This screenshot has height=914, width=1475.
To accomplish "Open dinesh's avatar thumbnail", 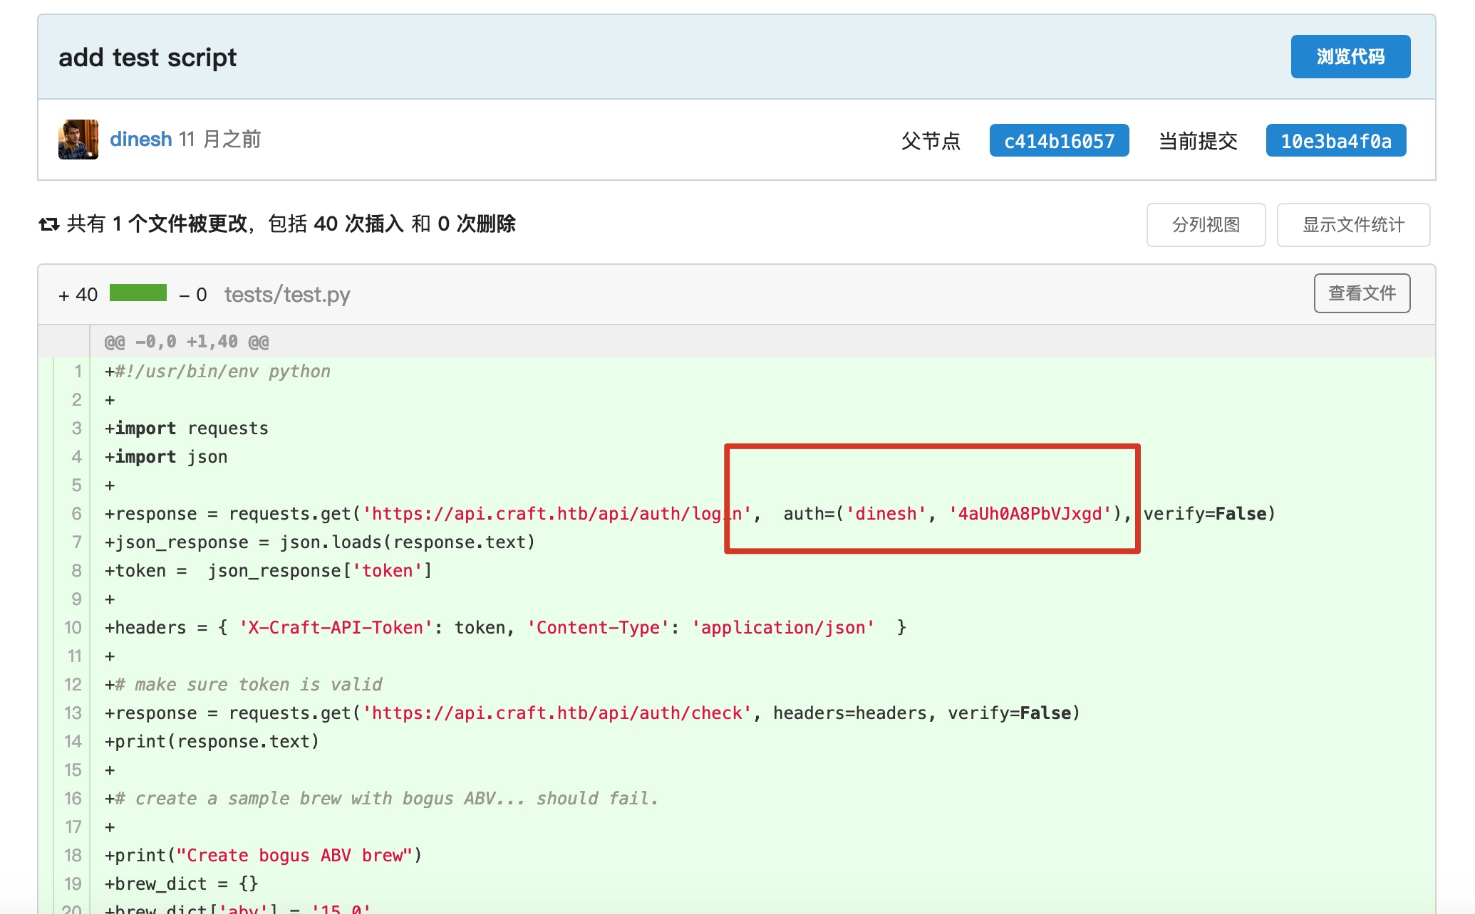I will pos(78,140).
